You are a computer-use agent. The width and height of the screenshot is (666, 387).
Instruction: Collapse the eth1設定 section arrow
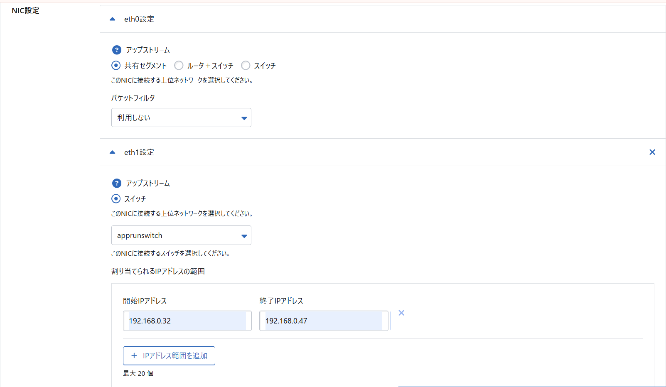112,152
